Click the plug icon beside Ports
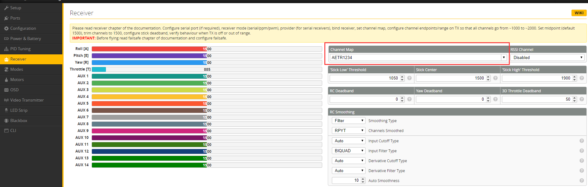 [x=6, y=18]
